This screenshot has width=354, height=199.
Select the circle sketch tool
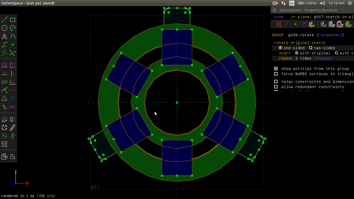[x=4, y=28]
